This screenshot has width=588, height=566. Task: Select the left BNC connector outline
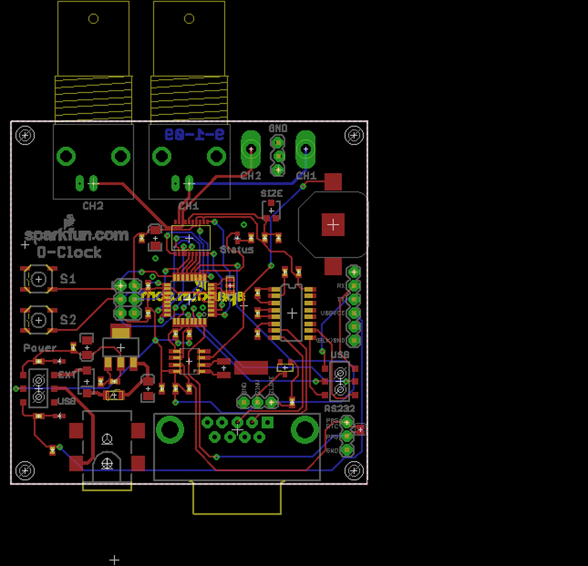point(93,100)
